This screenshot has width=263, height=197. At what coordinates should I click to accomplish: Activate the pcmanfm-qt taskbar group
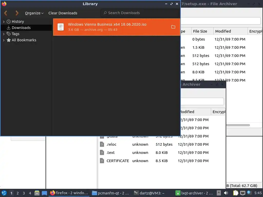[x=111, y=193]
